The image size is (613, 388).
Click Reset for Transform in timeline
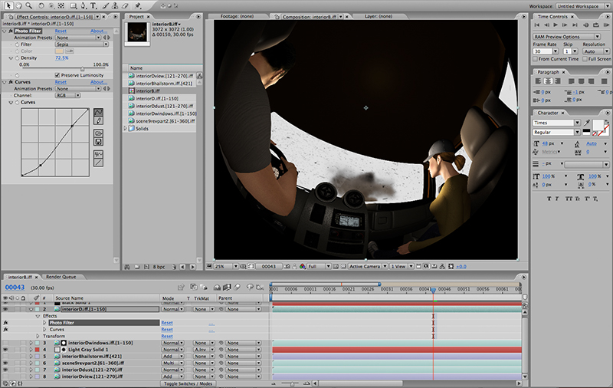(167, 336)
